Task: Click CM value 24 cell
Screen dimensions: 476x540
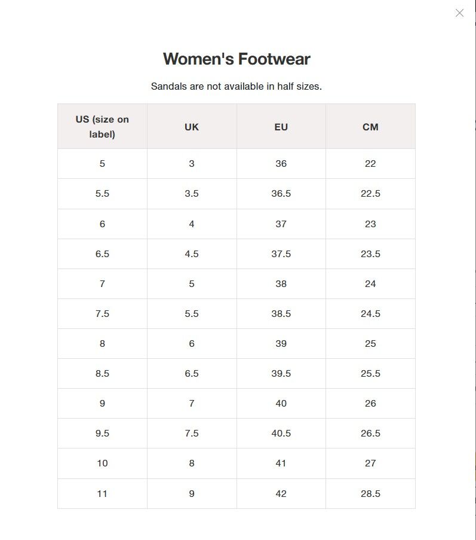Action: (x=370, y=283)
